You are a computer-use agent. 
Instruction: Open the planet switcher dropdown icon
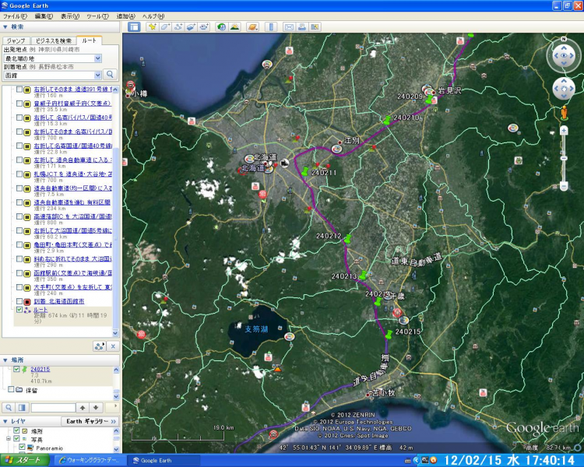[x=252, y=26]
